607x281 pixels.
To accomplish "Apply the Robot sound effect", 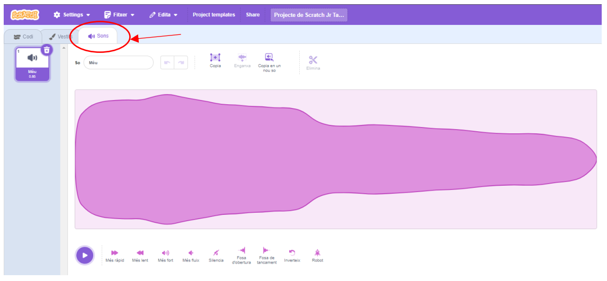I will (317, 253).
